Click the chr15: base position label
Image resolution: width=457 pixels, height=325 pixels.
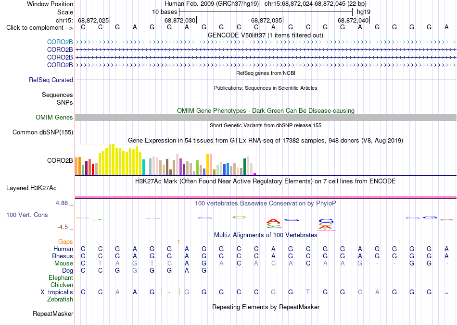click(x=64, y=20)
